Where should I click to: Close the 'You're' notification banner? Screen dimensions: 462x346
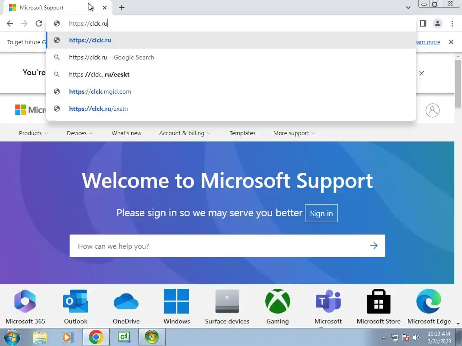point(422,73)
